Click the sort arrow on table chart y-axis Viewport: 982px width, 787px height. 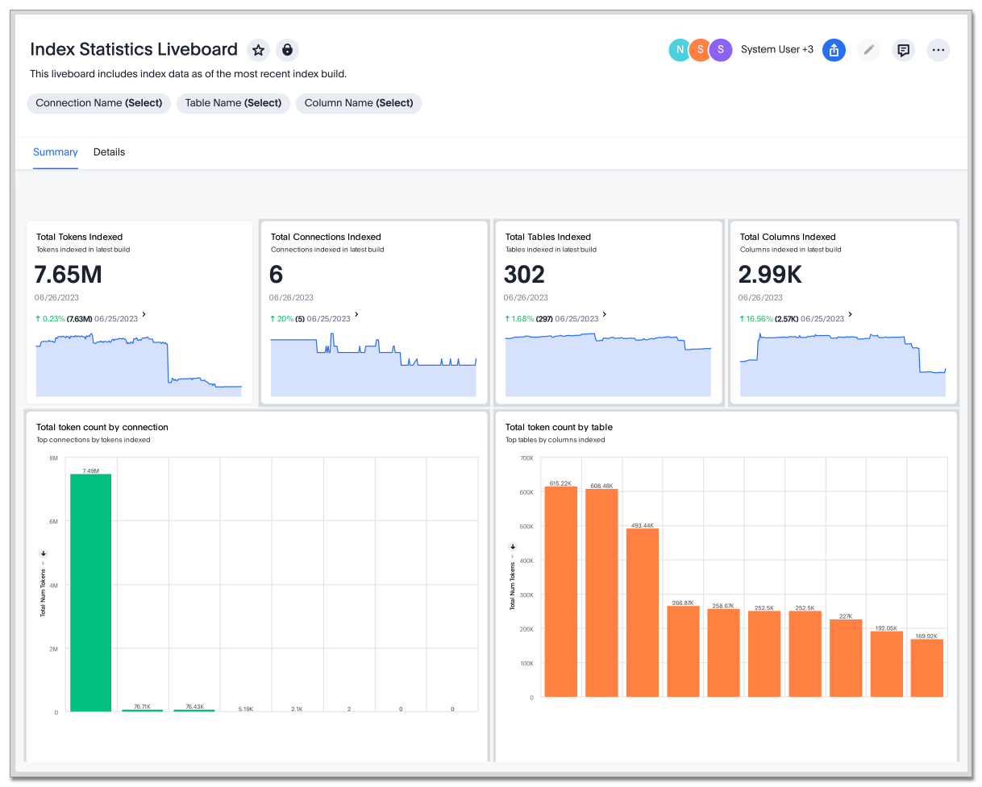(x=512, y=546)
